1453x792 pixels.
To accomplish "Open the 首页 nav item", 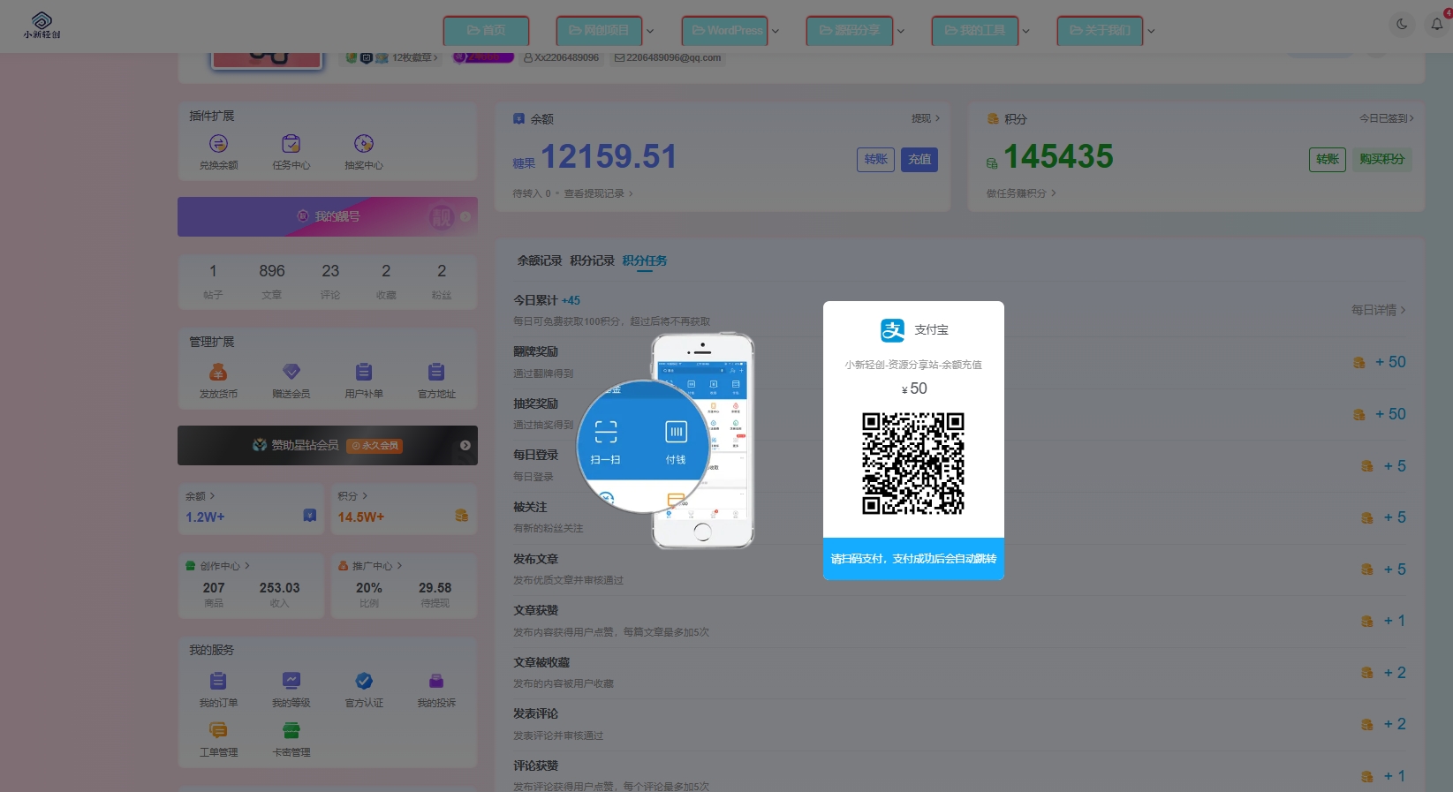I will 486,30.
